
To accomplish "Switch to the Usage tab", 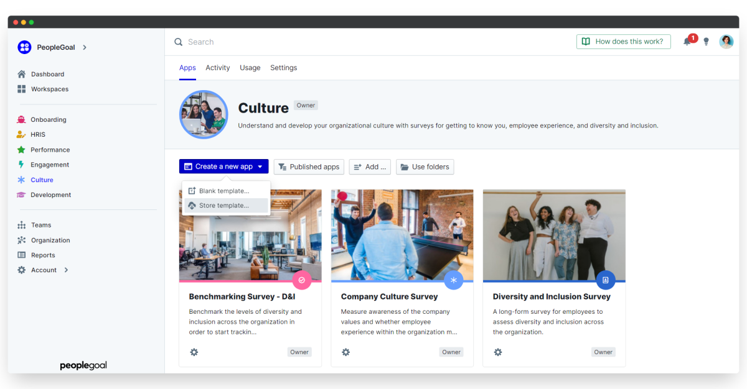I will click(x=250, y=68).
